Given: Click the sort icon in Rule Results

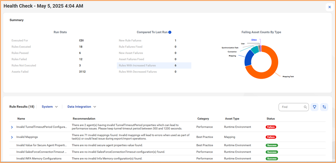Looking at the screenshot, I should pos(324,107).
